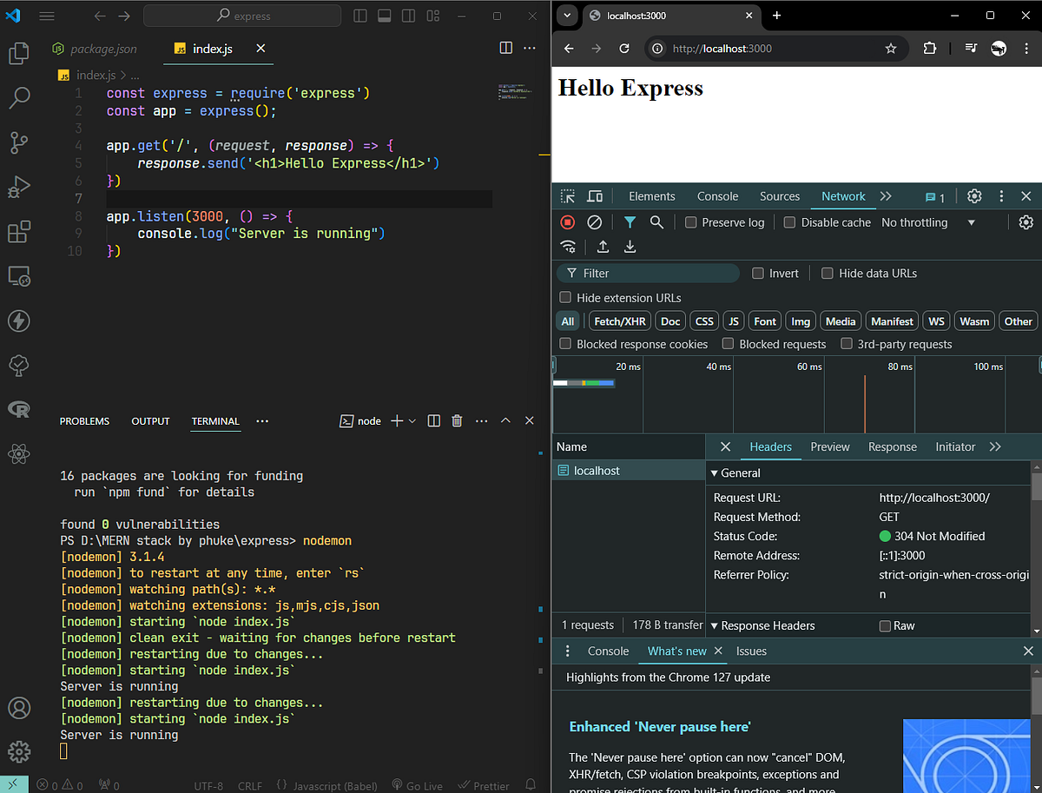Switch to the OUTPUT panel tab
Screen dimensions: 1042x793
150,421
